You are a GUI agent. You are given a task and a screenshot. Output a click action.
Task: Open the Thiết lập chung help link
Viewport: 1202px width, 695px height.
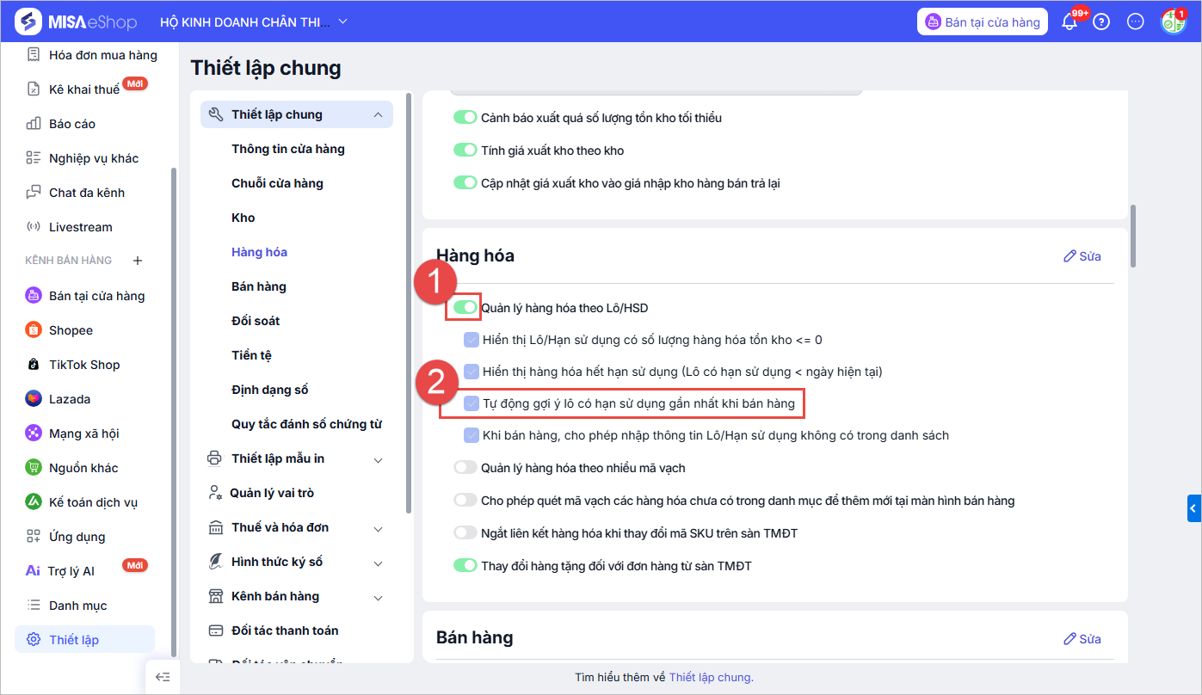711,678
